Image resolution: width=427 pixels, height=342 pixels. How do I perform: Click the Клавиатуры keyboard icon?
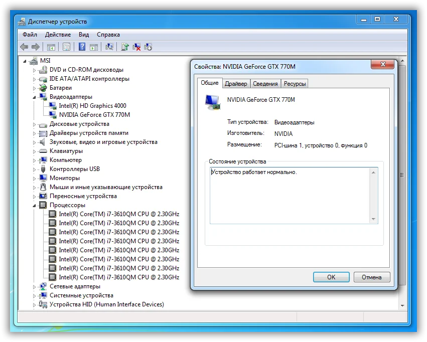coord(43,151)
